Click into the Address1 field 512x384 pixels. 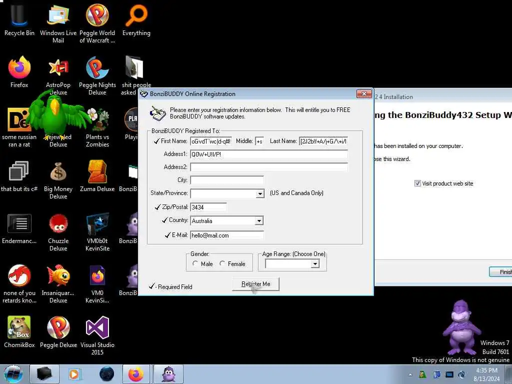coord(269,154)
